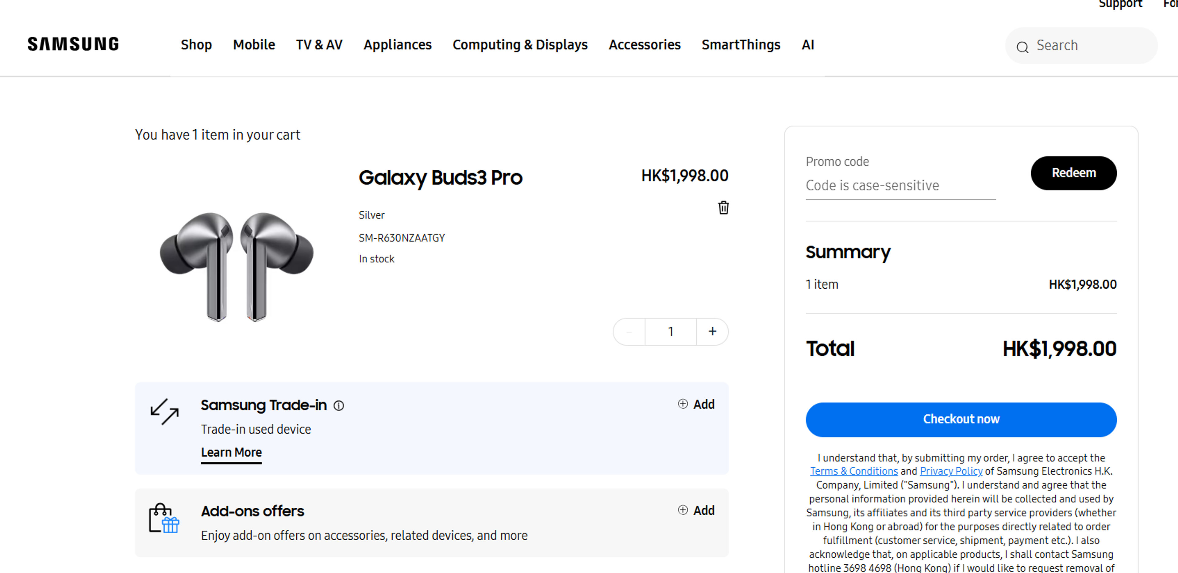This screenshot has height=573, width=1178.
Task: Click plus circle icon in Add-ons row
Action: pyautogui.click(x=682, y=510)
